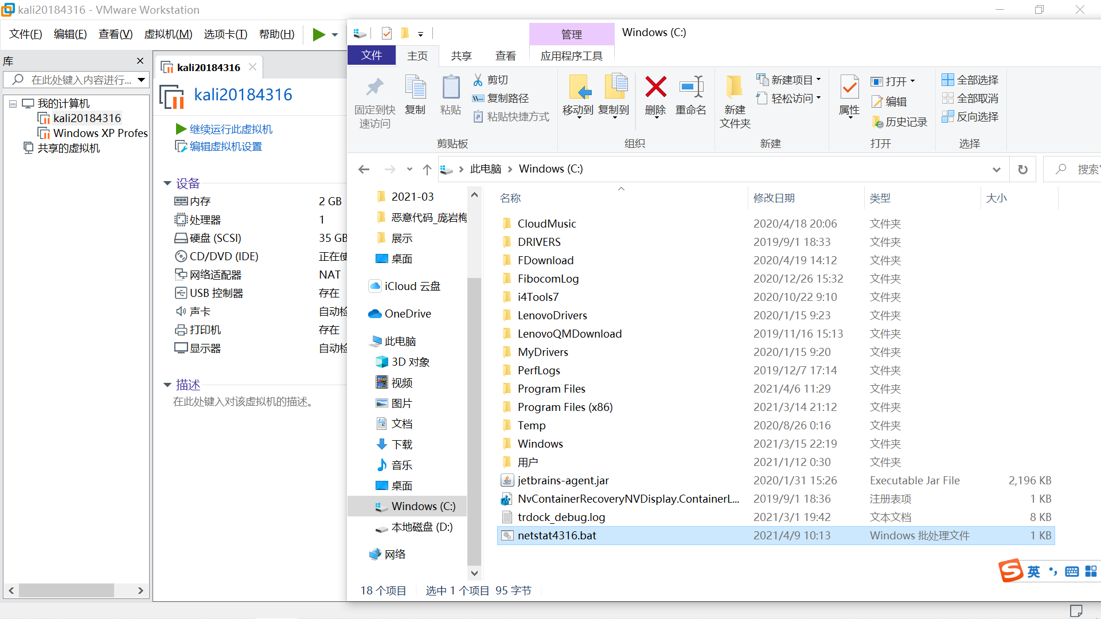The width and height of the screenshot is (1101, 619).
Task: Click the Copy icon in clipboard group
Action: click(415, 87)
